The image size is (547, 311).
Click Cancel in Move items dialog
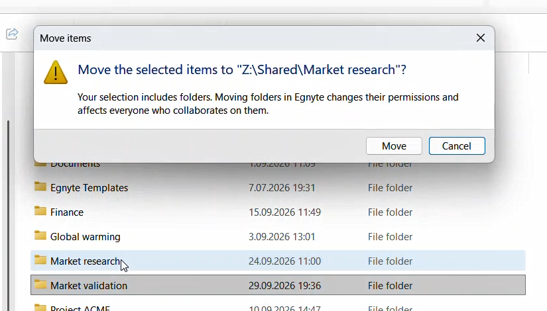(x=457, y=146)
